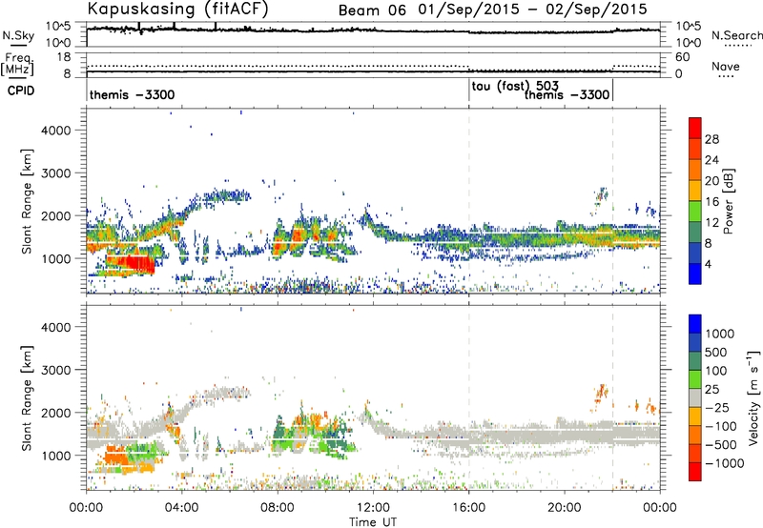Click the '08:00' time axis label
Screen dimensions: 763x528
tap(278, 508)
